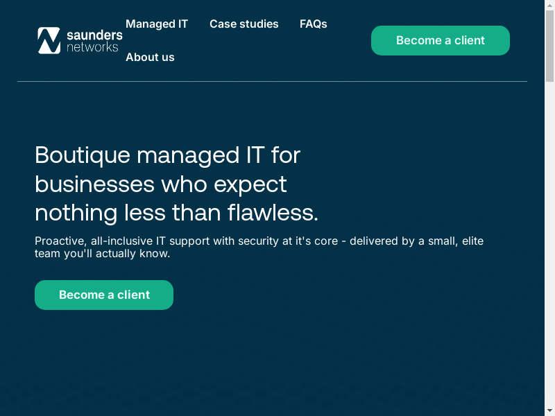555x416 pixels.
Task: Click the word "flawless" in the headline
Action: point(268,213)
